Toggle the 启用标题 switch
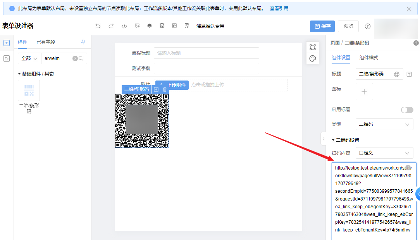Screen dimensions: 420x240 point(407,110)
